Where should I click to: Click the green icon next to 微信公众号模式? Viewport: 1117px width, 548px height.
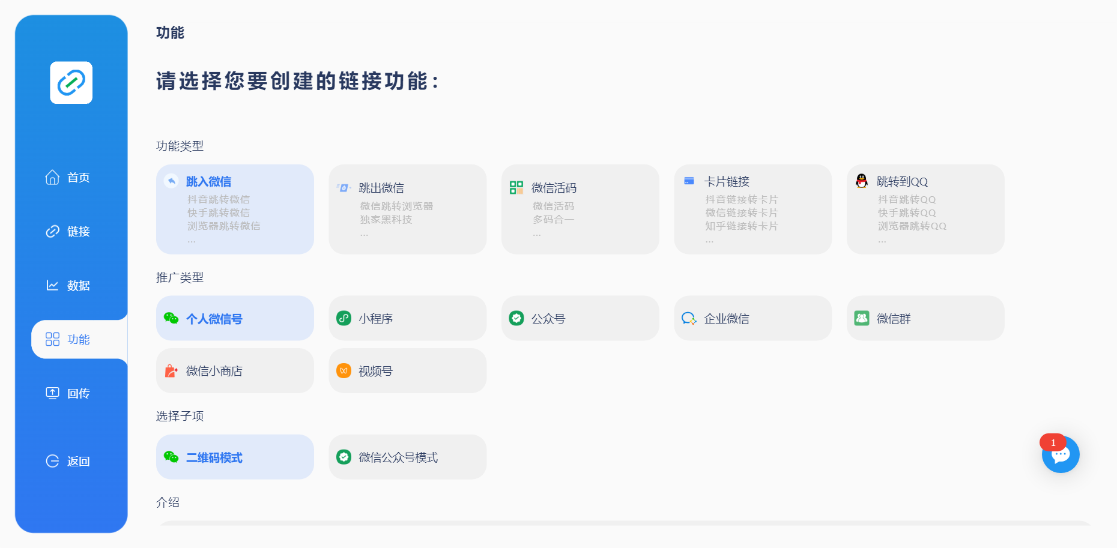click(x=344, y=457)
